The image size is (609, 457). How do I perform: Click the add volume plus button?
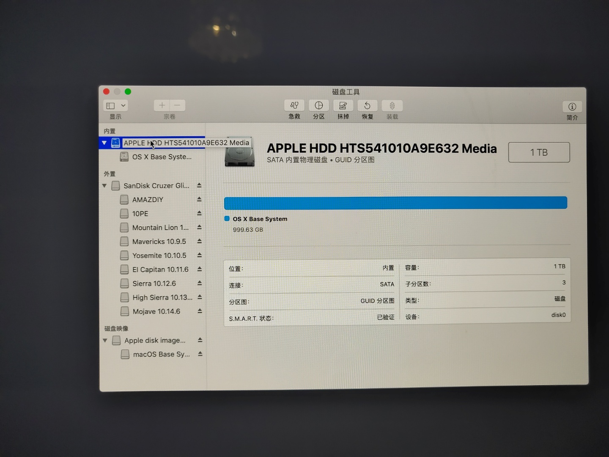[x=162, y=105]
